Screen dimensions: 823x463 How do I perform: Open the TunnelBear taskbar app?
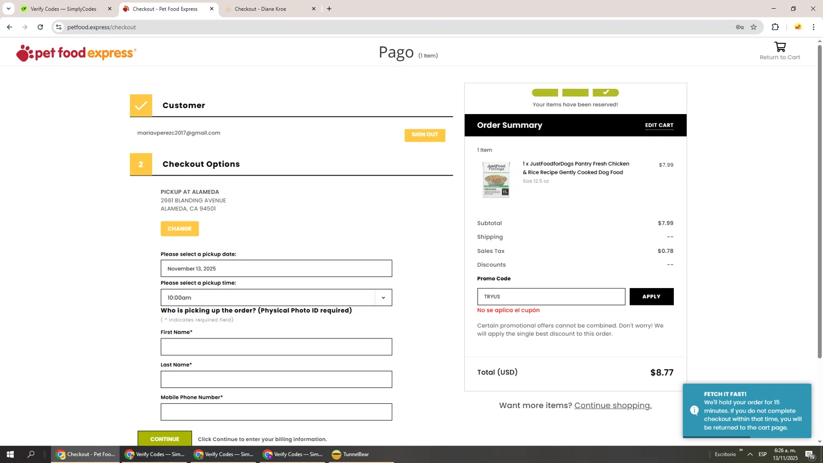coord(351,454)
